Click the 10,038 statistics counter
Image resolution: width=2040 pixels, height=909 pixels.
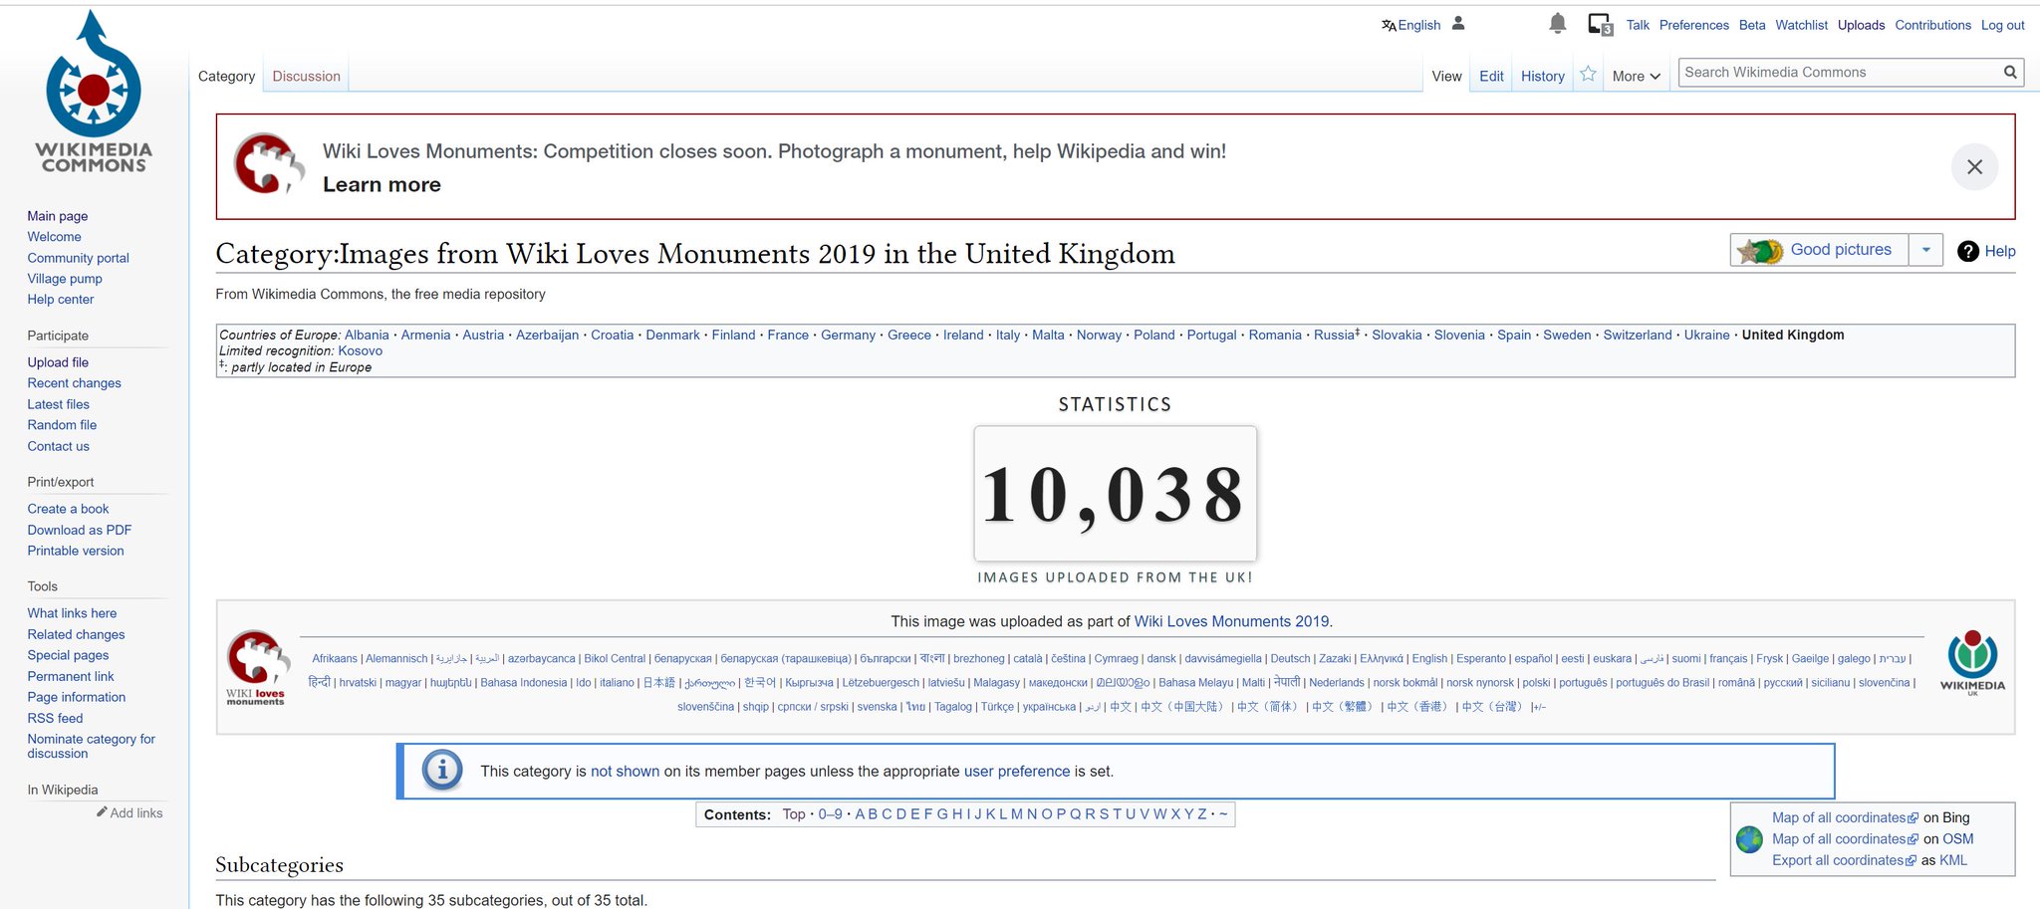1115,494
